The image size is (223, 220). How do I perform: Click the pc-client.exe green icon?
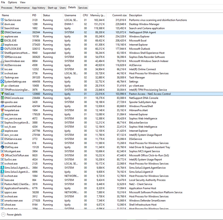[2, 86]
